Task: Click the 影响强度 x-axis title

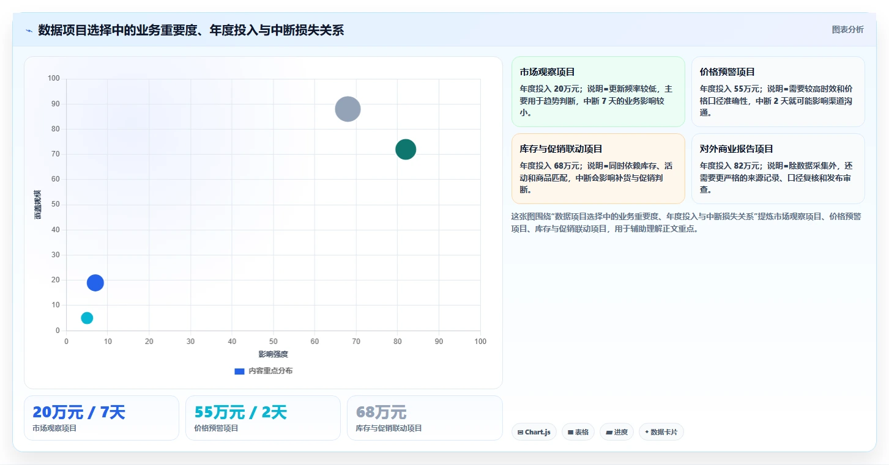Action: tap(273, 354)
